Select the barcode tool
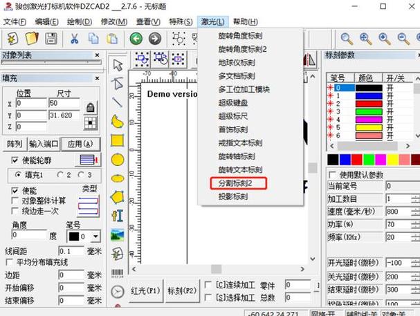This screenshot has height=316, width=420. tap(118, 273)
